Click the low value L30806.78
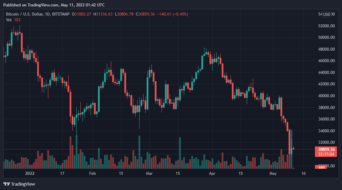342x190 pixels. pos(124,14)
